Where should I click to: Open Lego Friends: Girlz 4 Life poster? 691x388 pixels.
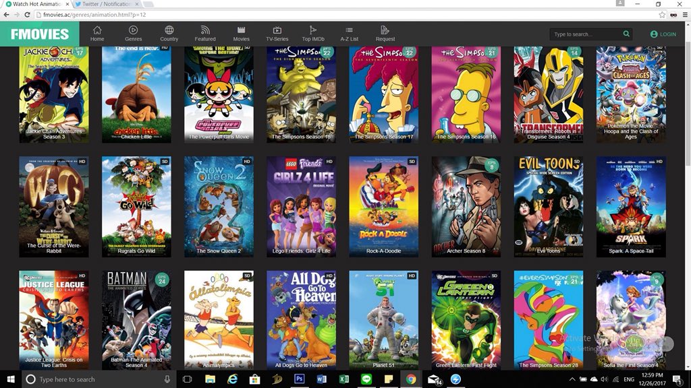tap(302, 207)
